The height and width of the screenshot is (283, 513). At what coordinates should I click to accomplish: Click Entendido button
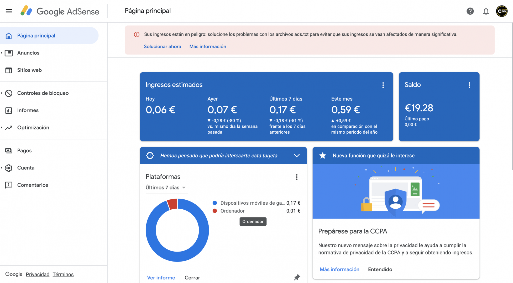[x=380, y=269]
